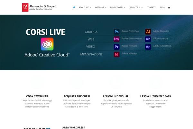This screenshot has height=129, width=193.
Task: Click the GRAFICA category label
Action: click(x=91, y=32)
